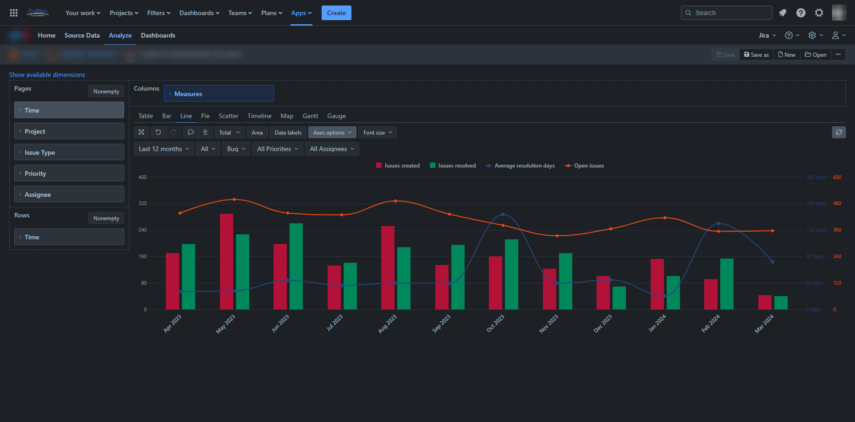Expand Issue Type dimension
855x422 pixels.
tap(69, 152)
